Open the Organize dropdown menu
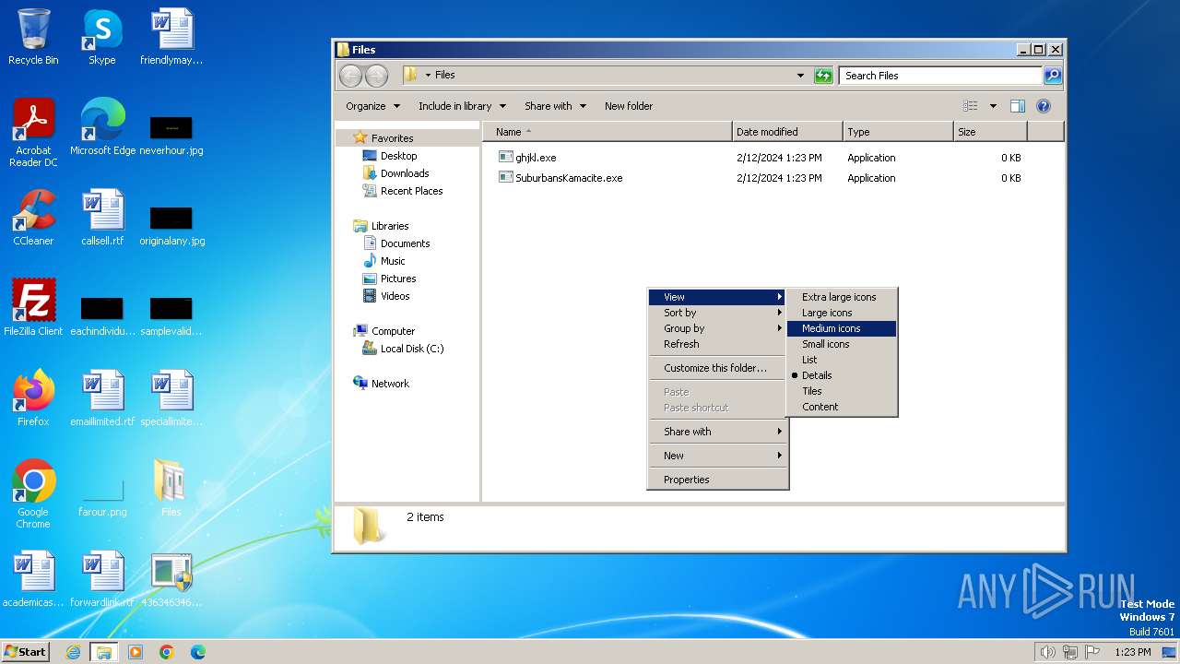This screenshot has height=664, width=1180. pyautogui.click(x=372, y=106)
